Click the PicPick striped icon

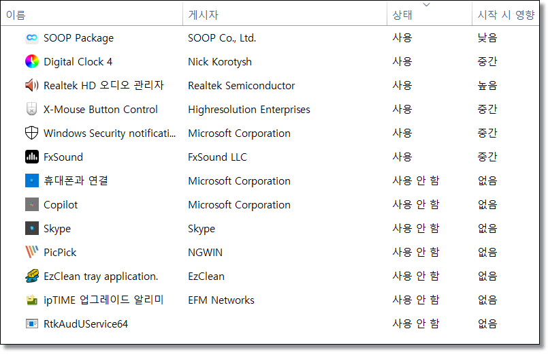click(32, 252)
